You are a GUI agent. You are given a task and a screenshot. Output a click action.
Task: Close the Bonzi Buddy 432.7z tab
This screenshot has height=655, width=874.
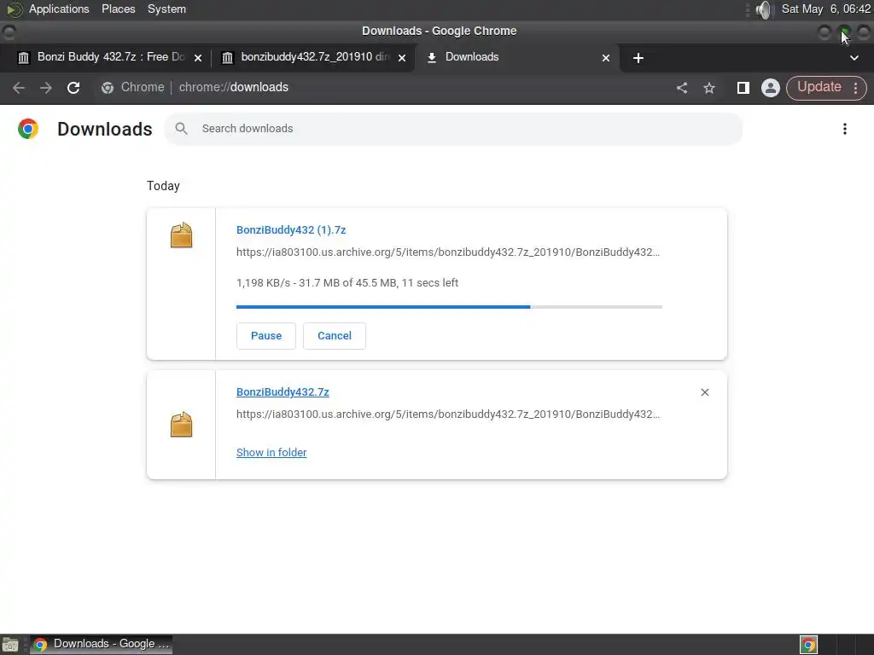click(198, 57)
